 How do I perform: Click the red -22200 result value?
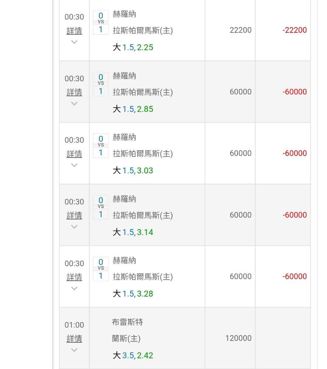tap(295, 30)
